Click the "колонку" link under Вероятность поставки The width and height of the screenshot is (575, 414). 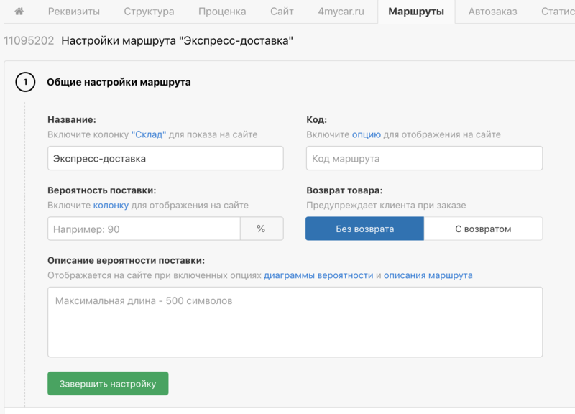pyautogui.click(x=111, y=206)
